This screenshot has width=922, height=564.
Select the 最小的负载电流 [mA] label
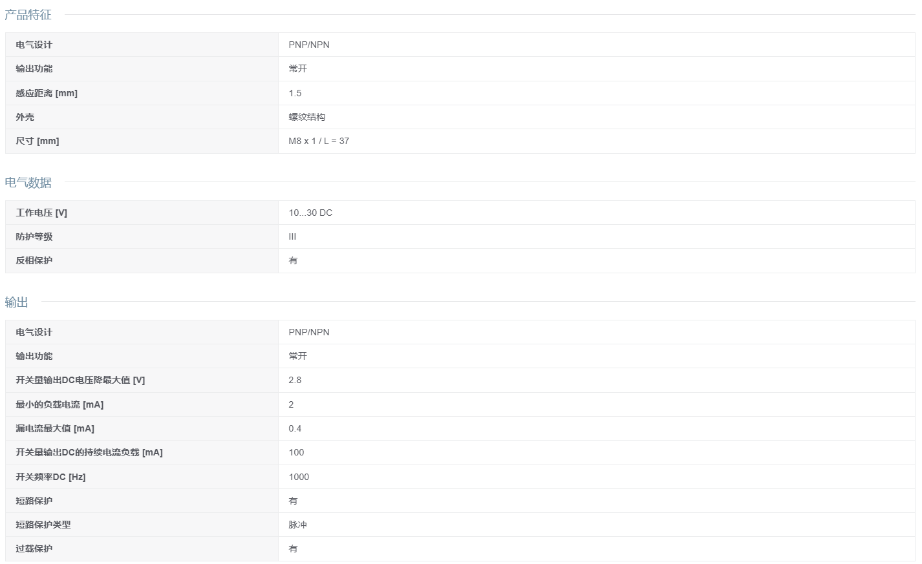click(59, 404)
